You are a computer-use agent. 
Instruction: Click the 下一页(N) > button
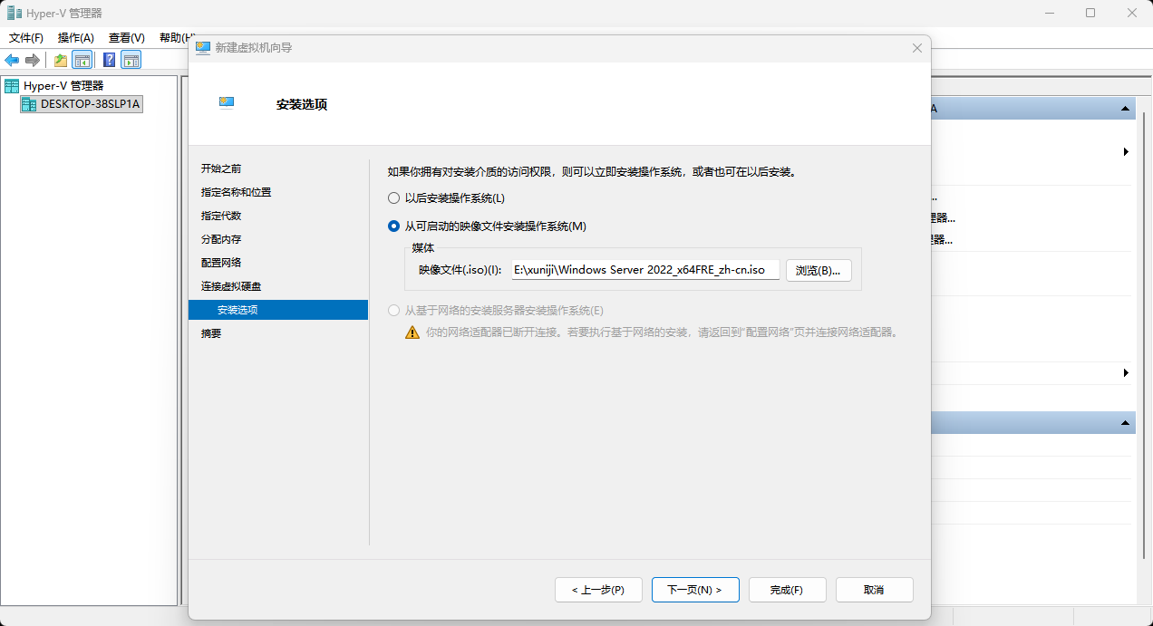click(x=695, y=590)
